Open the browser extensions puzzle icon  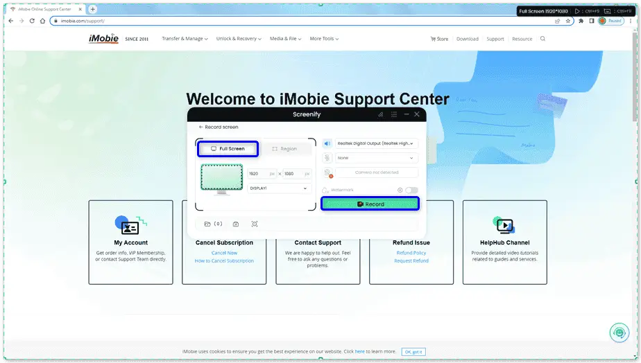tap(581, 21)
